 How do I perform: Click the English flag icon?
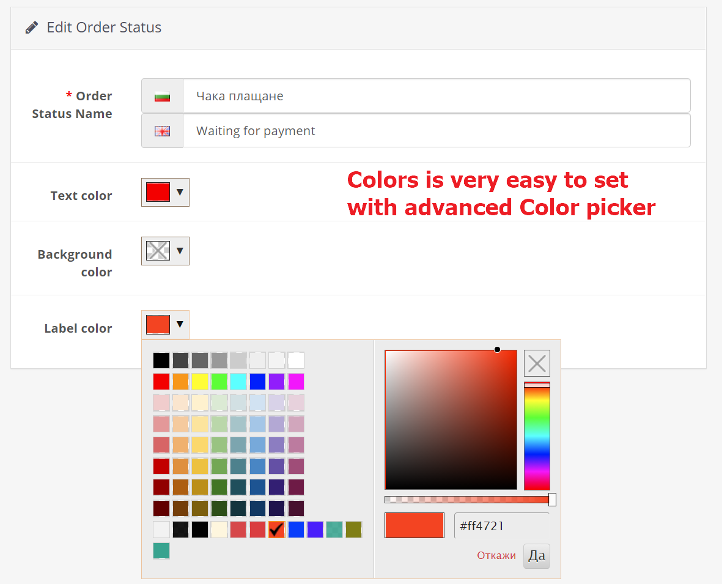coord(162,131)
